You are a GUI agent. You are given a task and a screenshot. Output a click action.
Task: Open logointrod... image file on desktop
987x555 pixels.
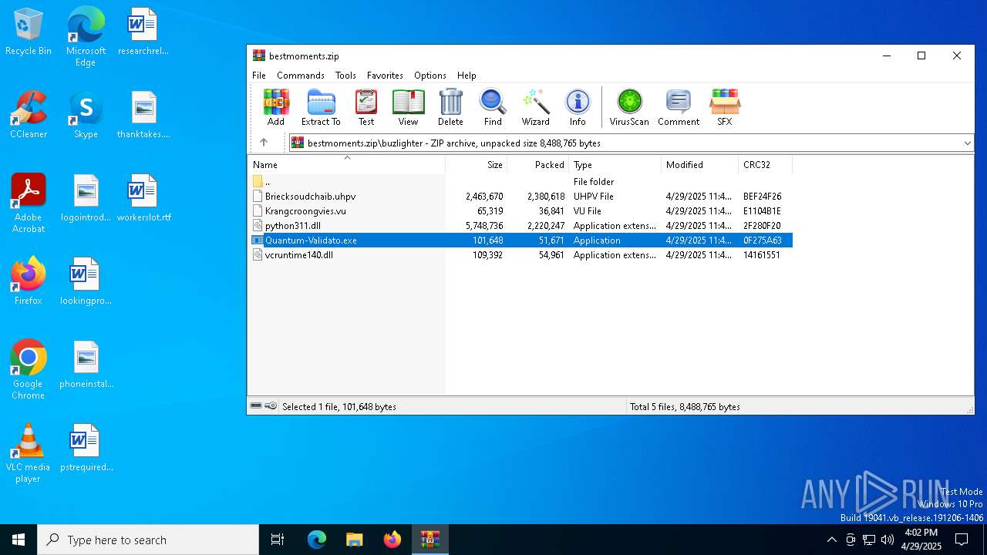coord(86,198)
